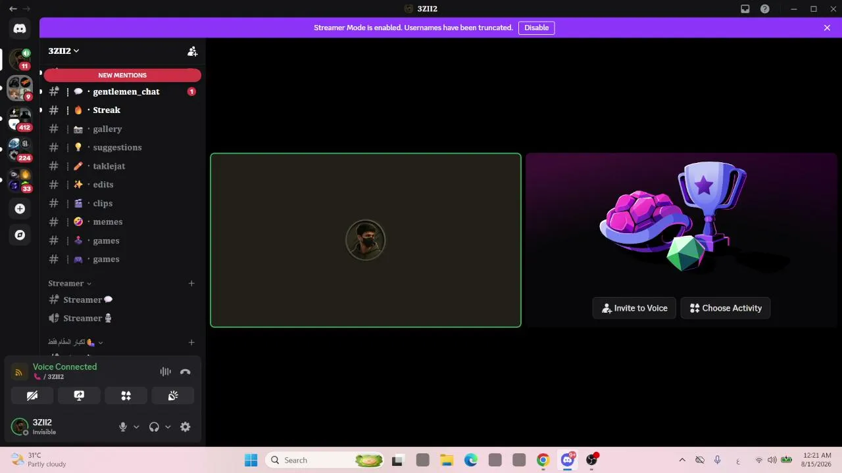Open the suggestions channel
Image resolution: width=842 pixels, height=473 pixels.
(x=122, y=147)
